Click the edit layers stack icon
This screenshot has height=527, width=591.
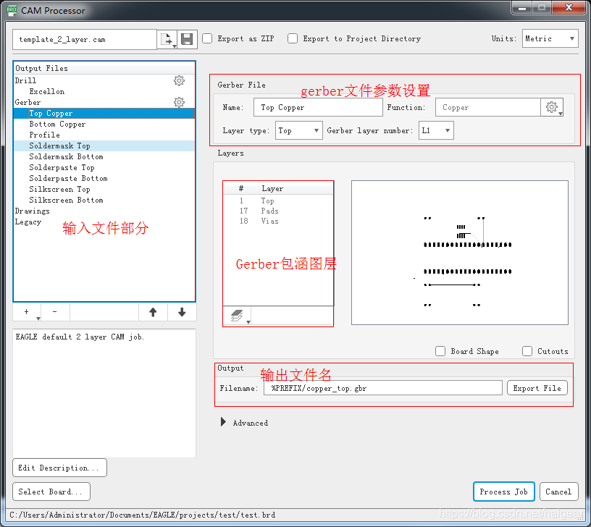238,316
